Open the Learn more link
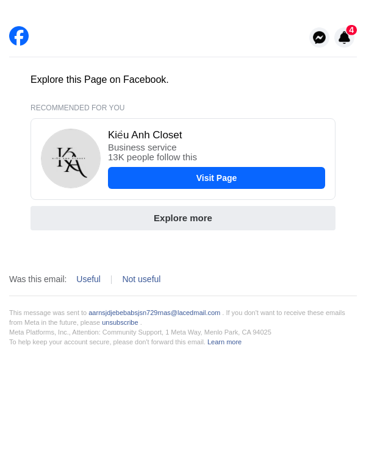Viewport: 366px width, 468px height. 224,342
